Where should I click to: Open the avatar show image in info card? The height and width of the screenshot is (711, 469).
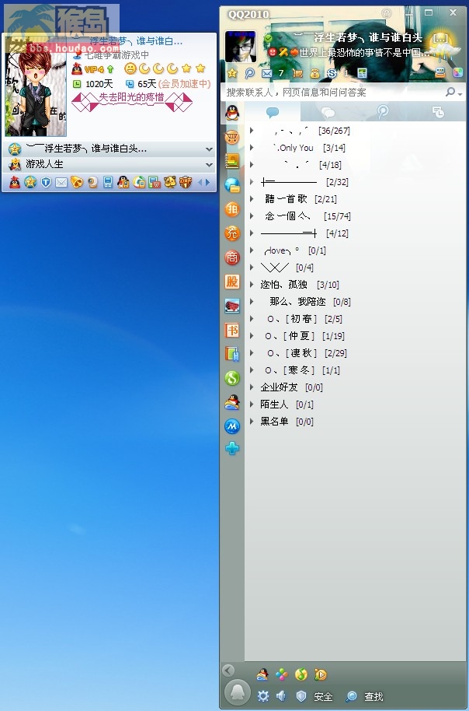35,86
